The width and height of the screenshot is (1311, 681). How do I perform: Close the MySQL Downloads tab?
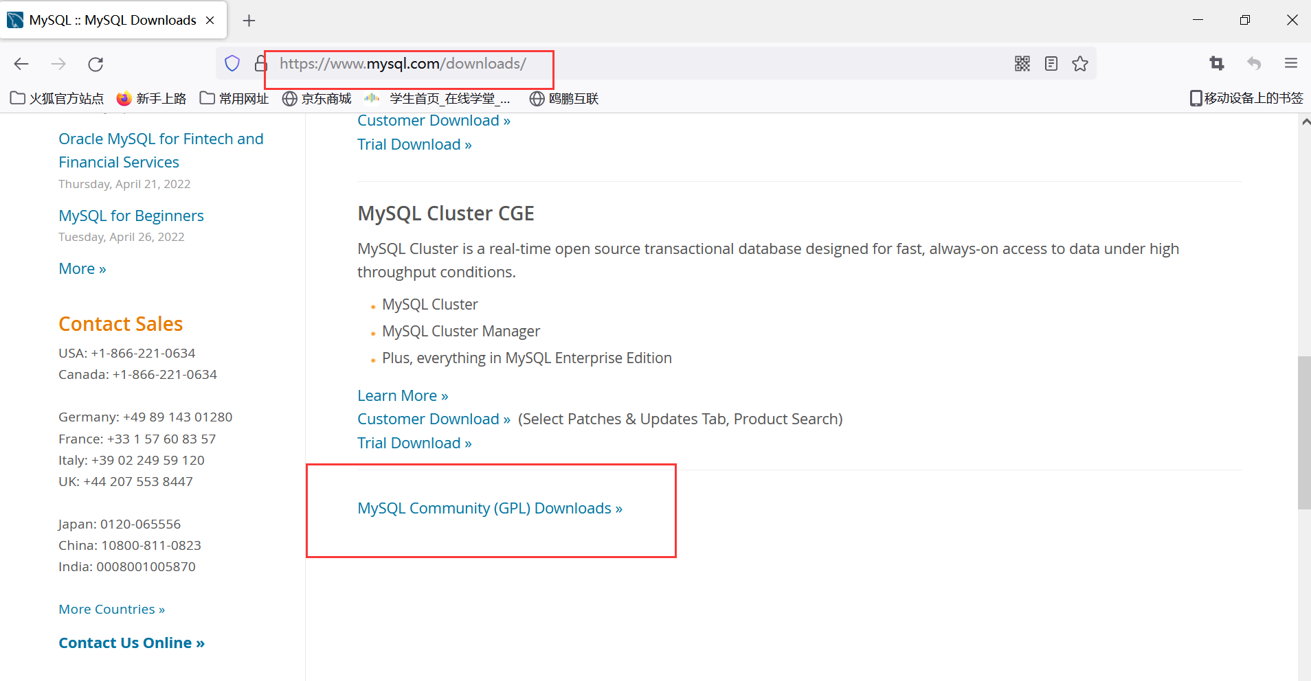(210, 20)
